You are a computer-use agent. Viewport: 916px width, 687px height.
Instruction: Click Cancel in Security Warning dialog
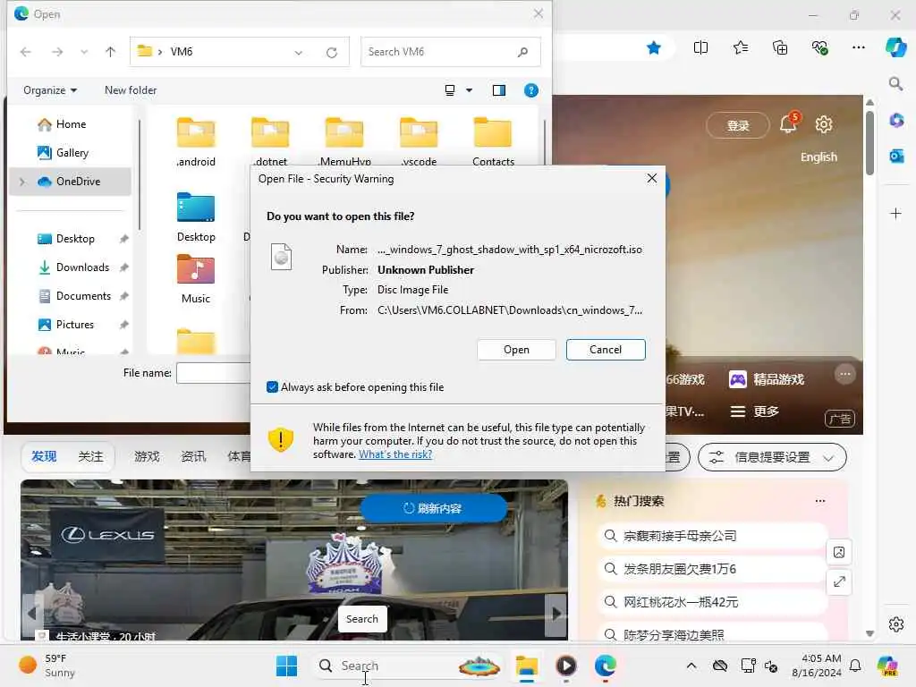(x=606, y=350)
